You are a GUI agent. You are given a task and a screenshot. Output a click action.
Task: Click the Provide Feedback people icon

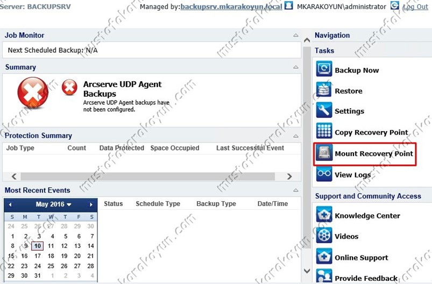coord(324,276)
